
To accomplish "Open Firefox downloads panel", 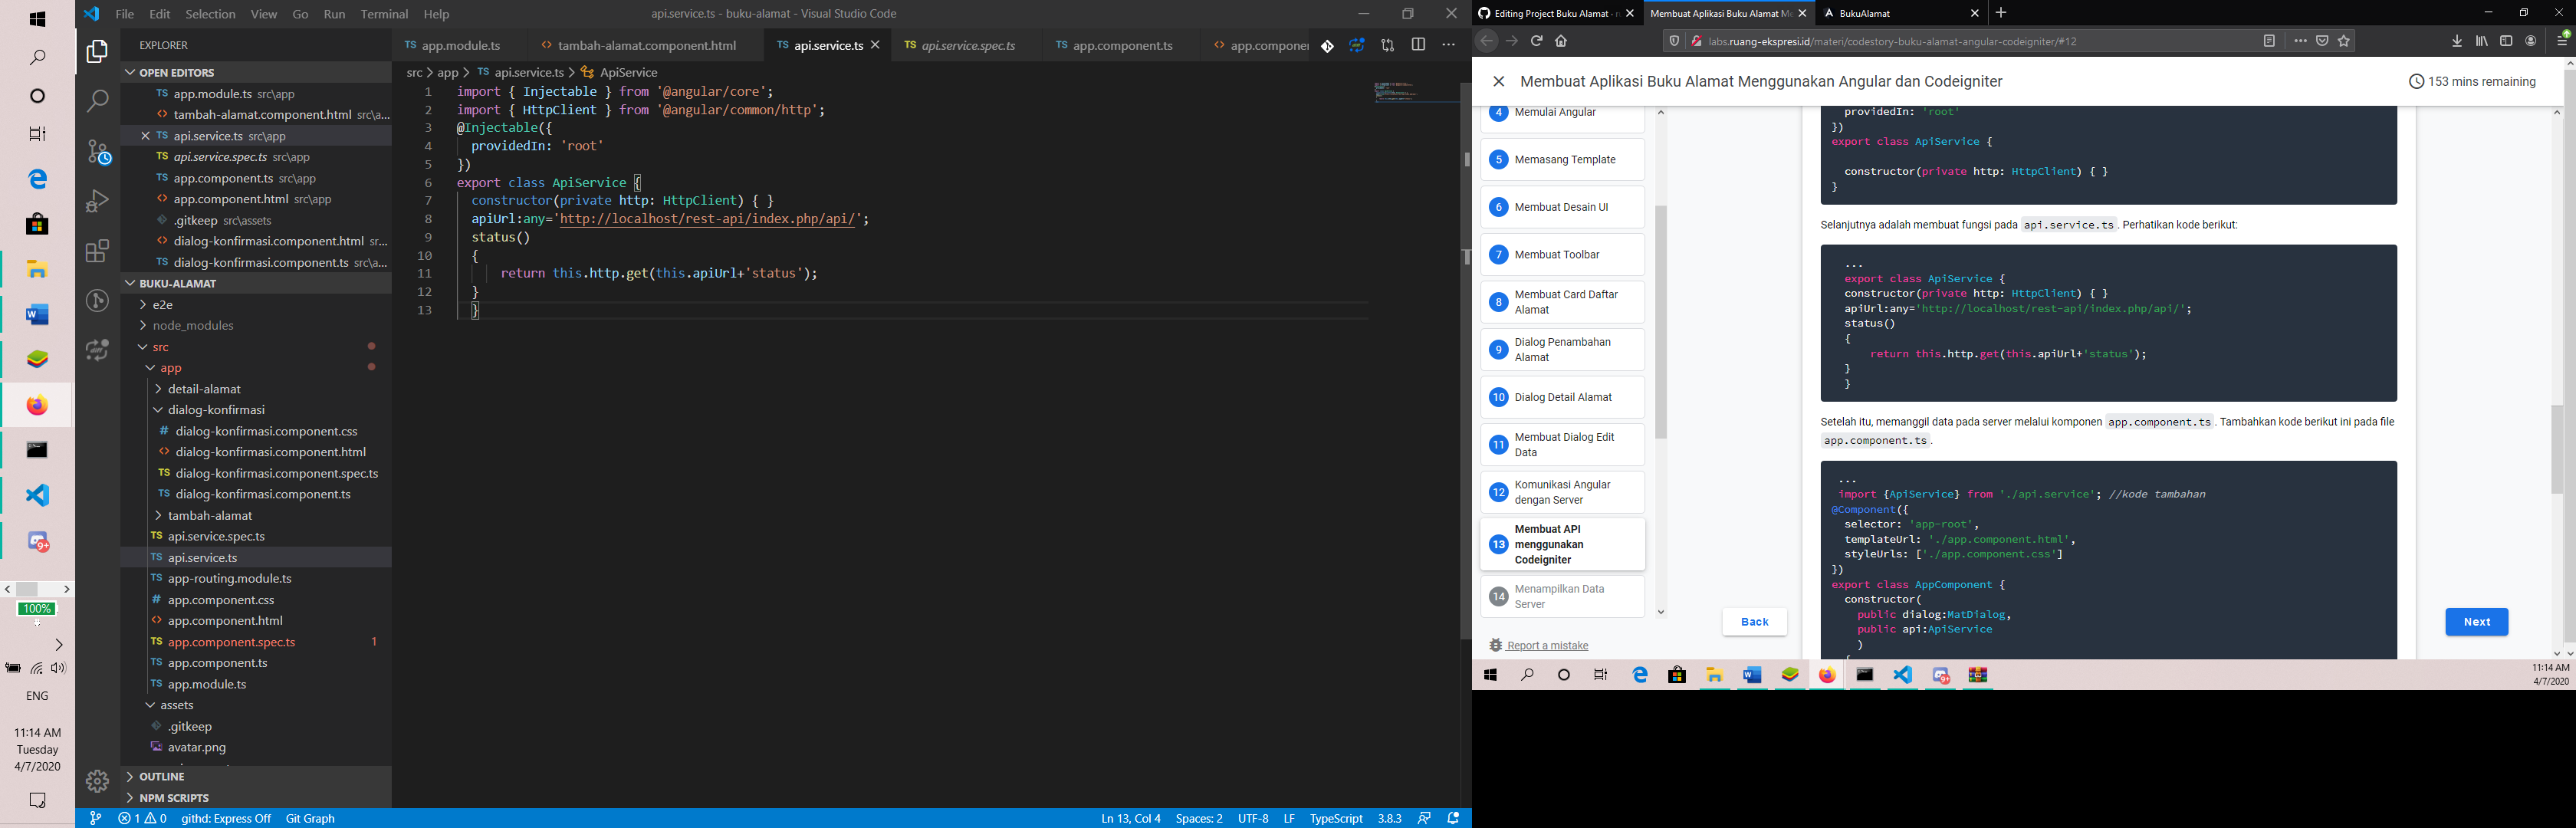I will (x=2457, y=41).
